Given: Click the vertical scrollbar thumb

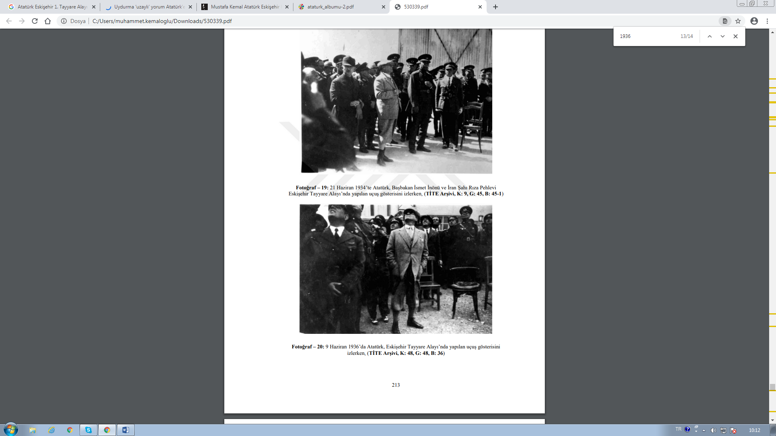Looking at the screenshot, I should pyautogui.click(x=772, y=387).
